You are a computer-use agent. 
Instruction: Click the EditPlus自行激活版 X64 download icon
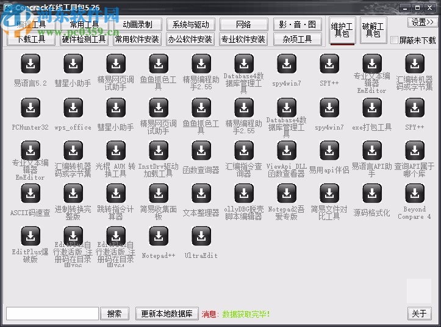coord(116,236)
